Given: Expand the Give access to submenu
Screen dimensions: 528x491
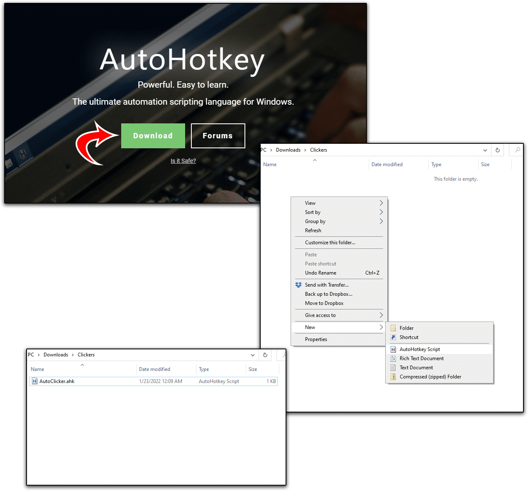Looking at the screenshot, I should tap(381, 315).
